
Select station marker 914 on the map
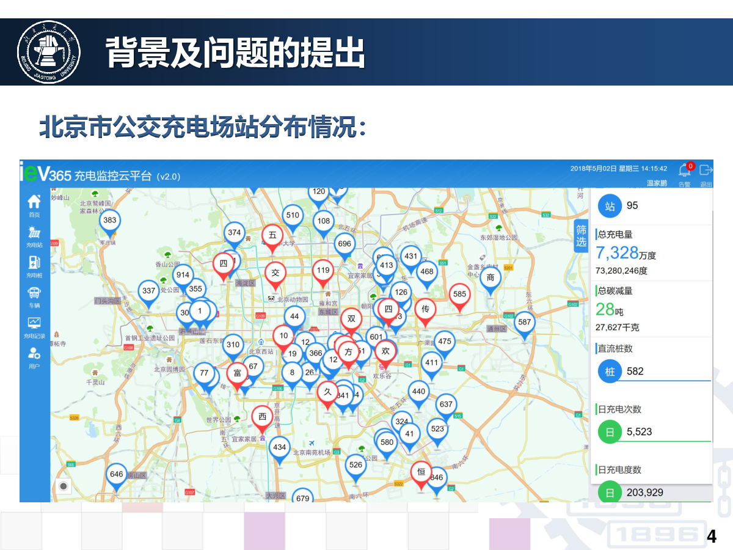point(183,279)
